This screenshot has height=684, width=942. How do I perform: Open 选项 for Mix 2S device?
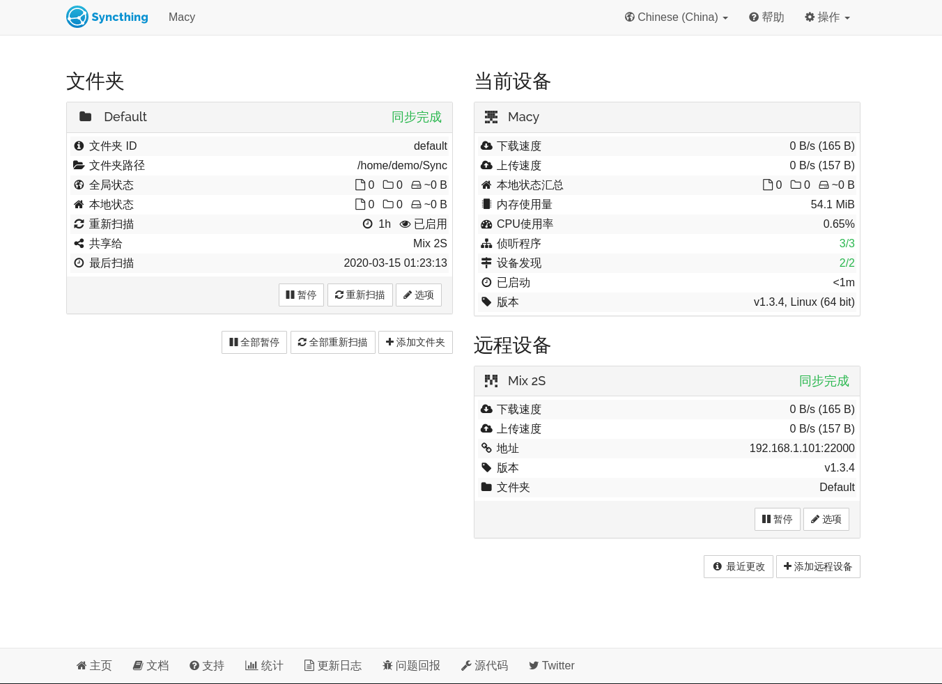[826, 519]
